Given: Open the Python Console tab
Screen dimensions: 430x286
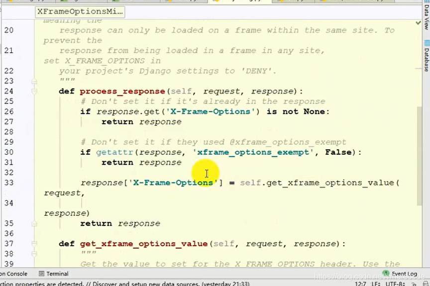Looking at the screenshot, I should pyautogui.click(x=14, y=274).
